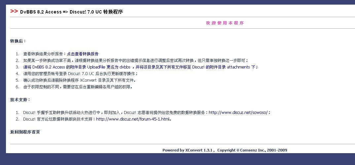Click 返回到程序首页 to return home
The height and width of the screenshot is (165, 355).
coord(25,132)
